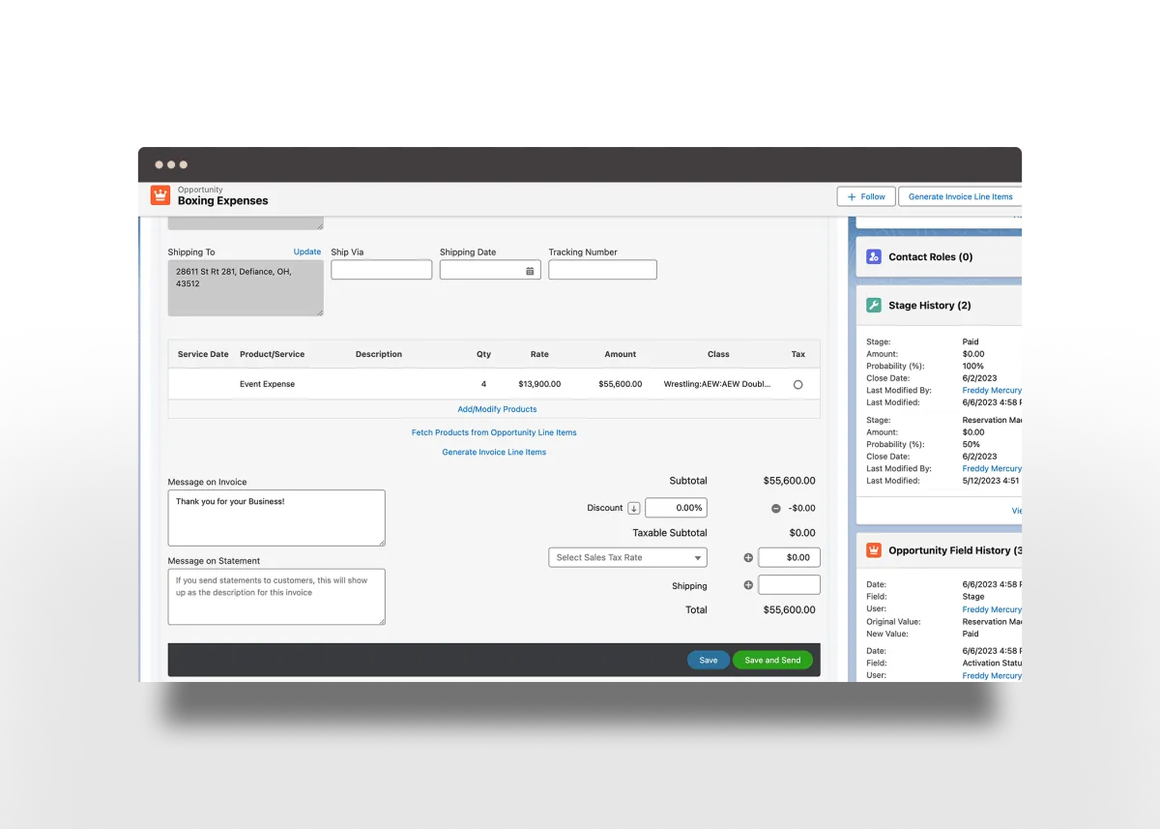Click the $13,900.00 rate cell
This screenshot has height=829, width=1160.
[x=539, y=384]
